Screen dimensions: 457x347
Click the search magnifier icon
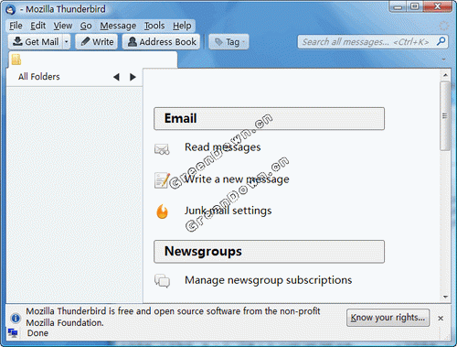(441, 41)
